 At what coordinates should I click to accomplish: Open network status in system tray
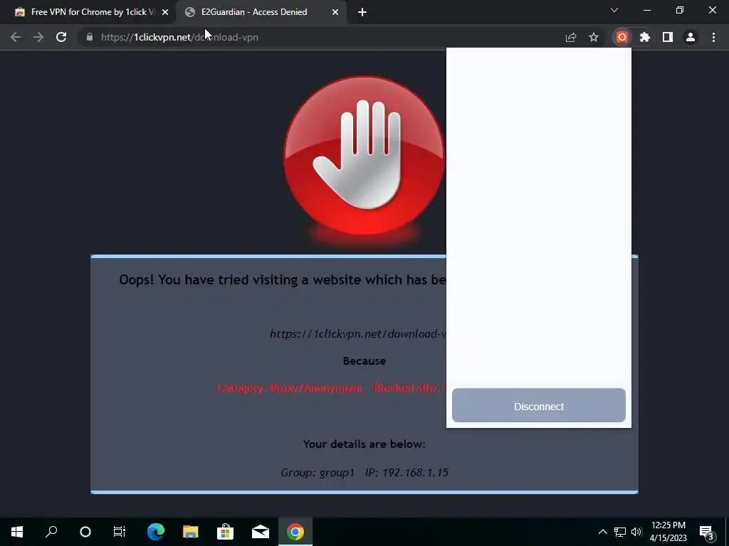coord(620,532)
